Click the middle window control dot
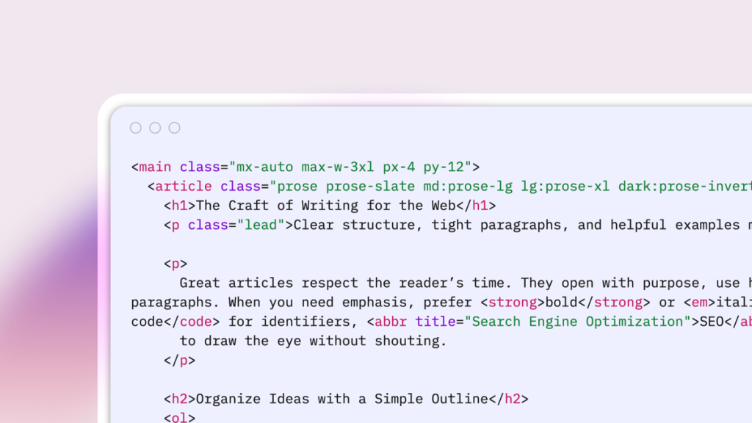The height and width of the screenshot is (423, 752). 155,127
